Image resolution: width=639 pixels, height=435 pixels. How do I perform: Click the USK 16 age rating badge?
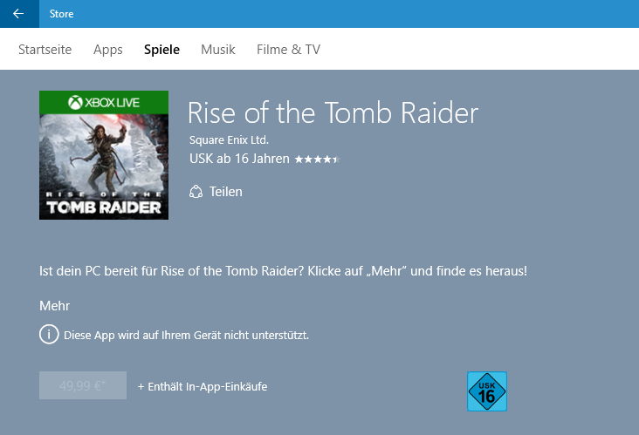pos(487,391)
